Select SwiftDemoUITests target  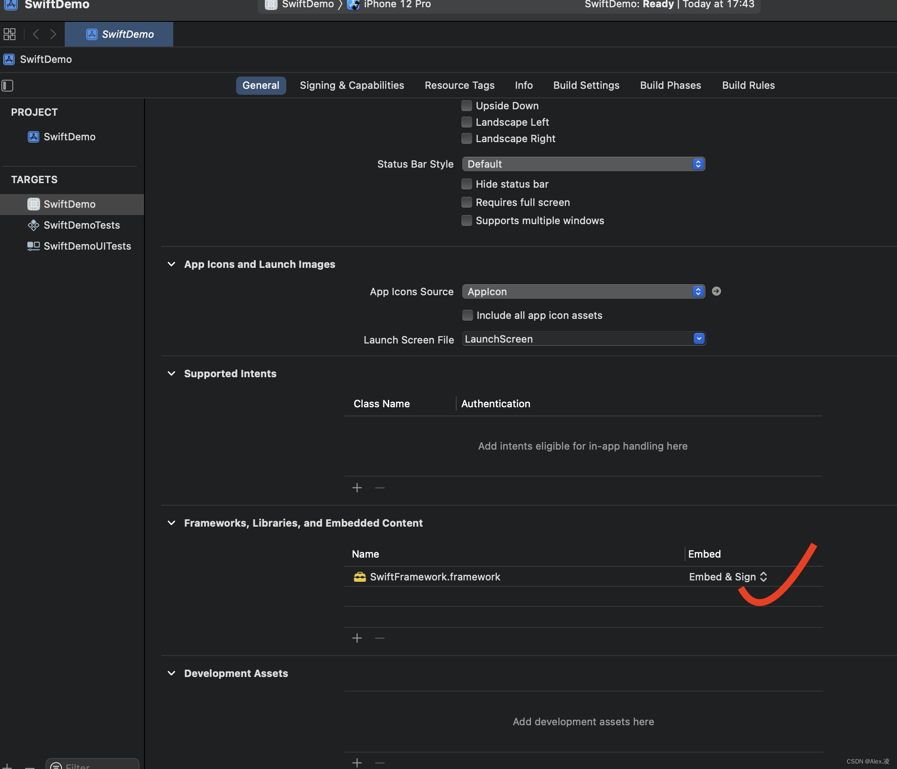click(79, 246)
